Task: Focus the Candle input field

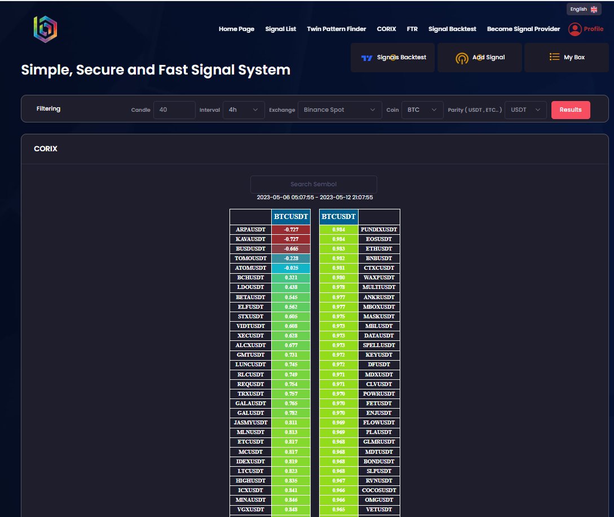Action: pos(174,109)
